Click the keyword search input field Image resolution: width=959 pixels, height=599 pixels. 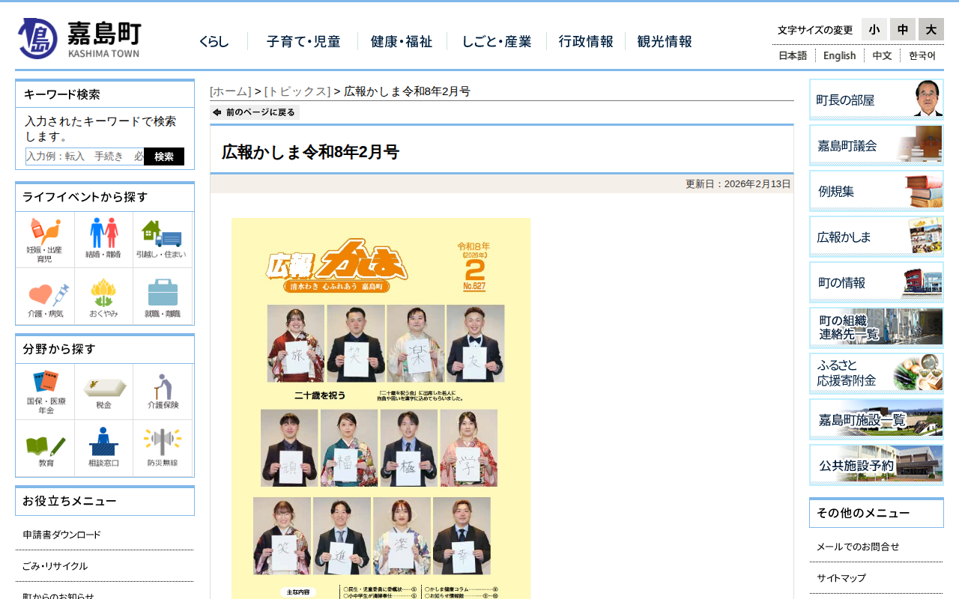coord(85,156)
